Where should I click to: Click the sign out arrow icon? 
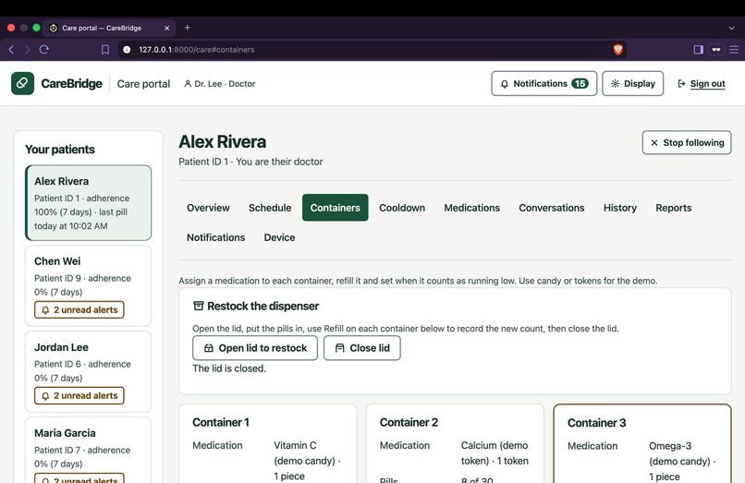tap(681, 84)
